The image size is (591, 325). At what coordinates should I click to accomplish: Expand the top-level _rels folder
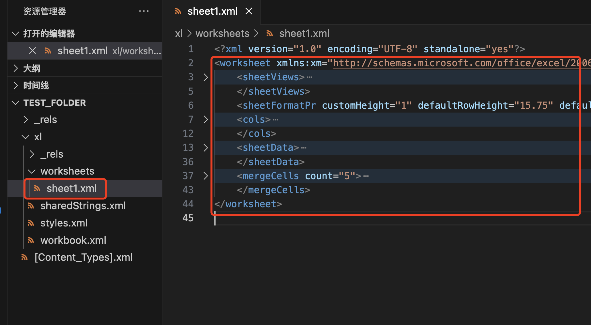pyautogui.click(x=26, y=120)
